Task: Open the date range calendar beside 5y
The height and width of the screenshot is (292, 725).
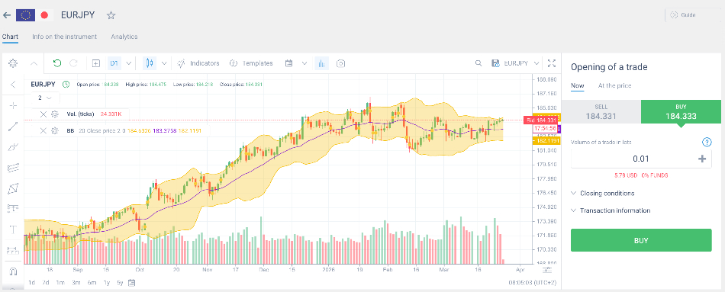Action: 131,282
